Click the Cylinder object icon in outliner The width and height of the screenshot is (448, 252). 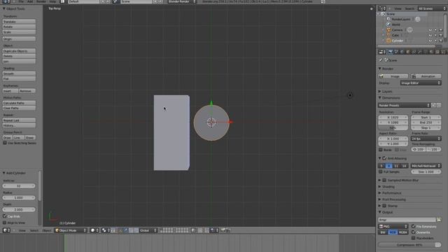coord(388,41)
